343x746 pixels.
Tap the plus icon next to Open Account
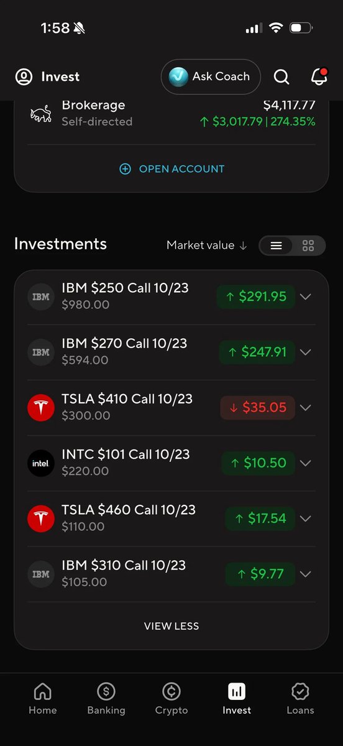pyautogui.click(x=125, y=169)
